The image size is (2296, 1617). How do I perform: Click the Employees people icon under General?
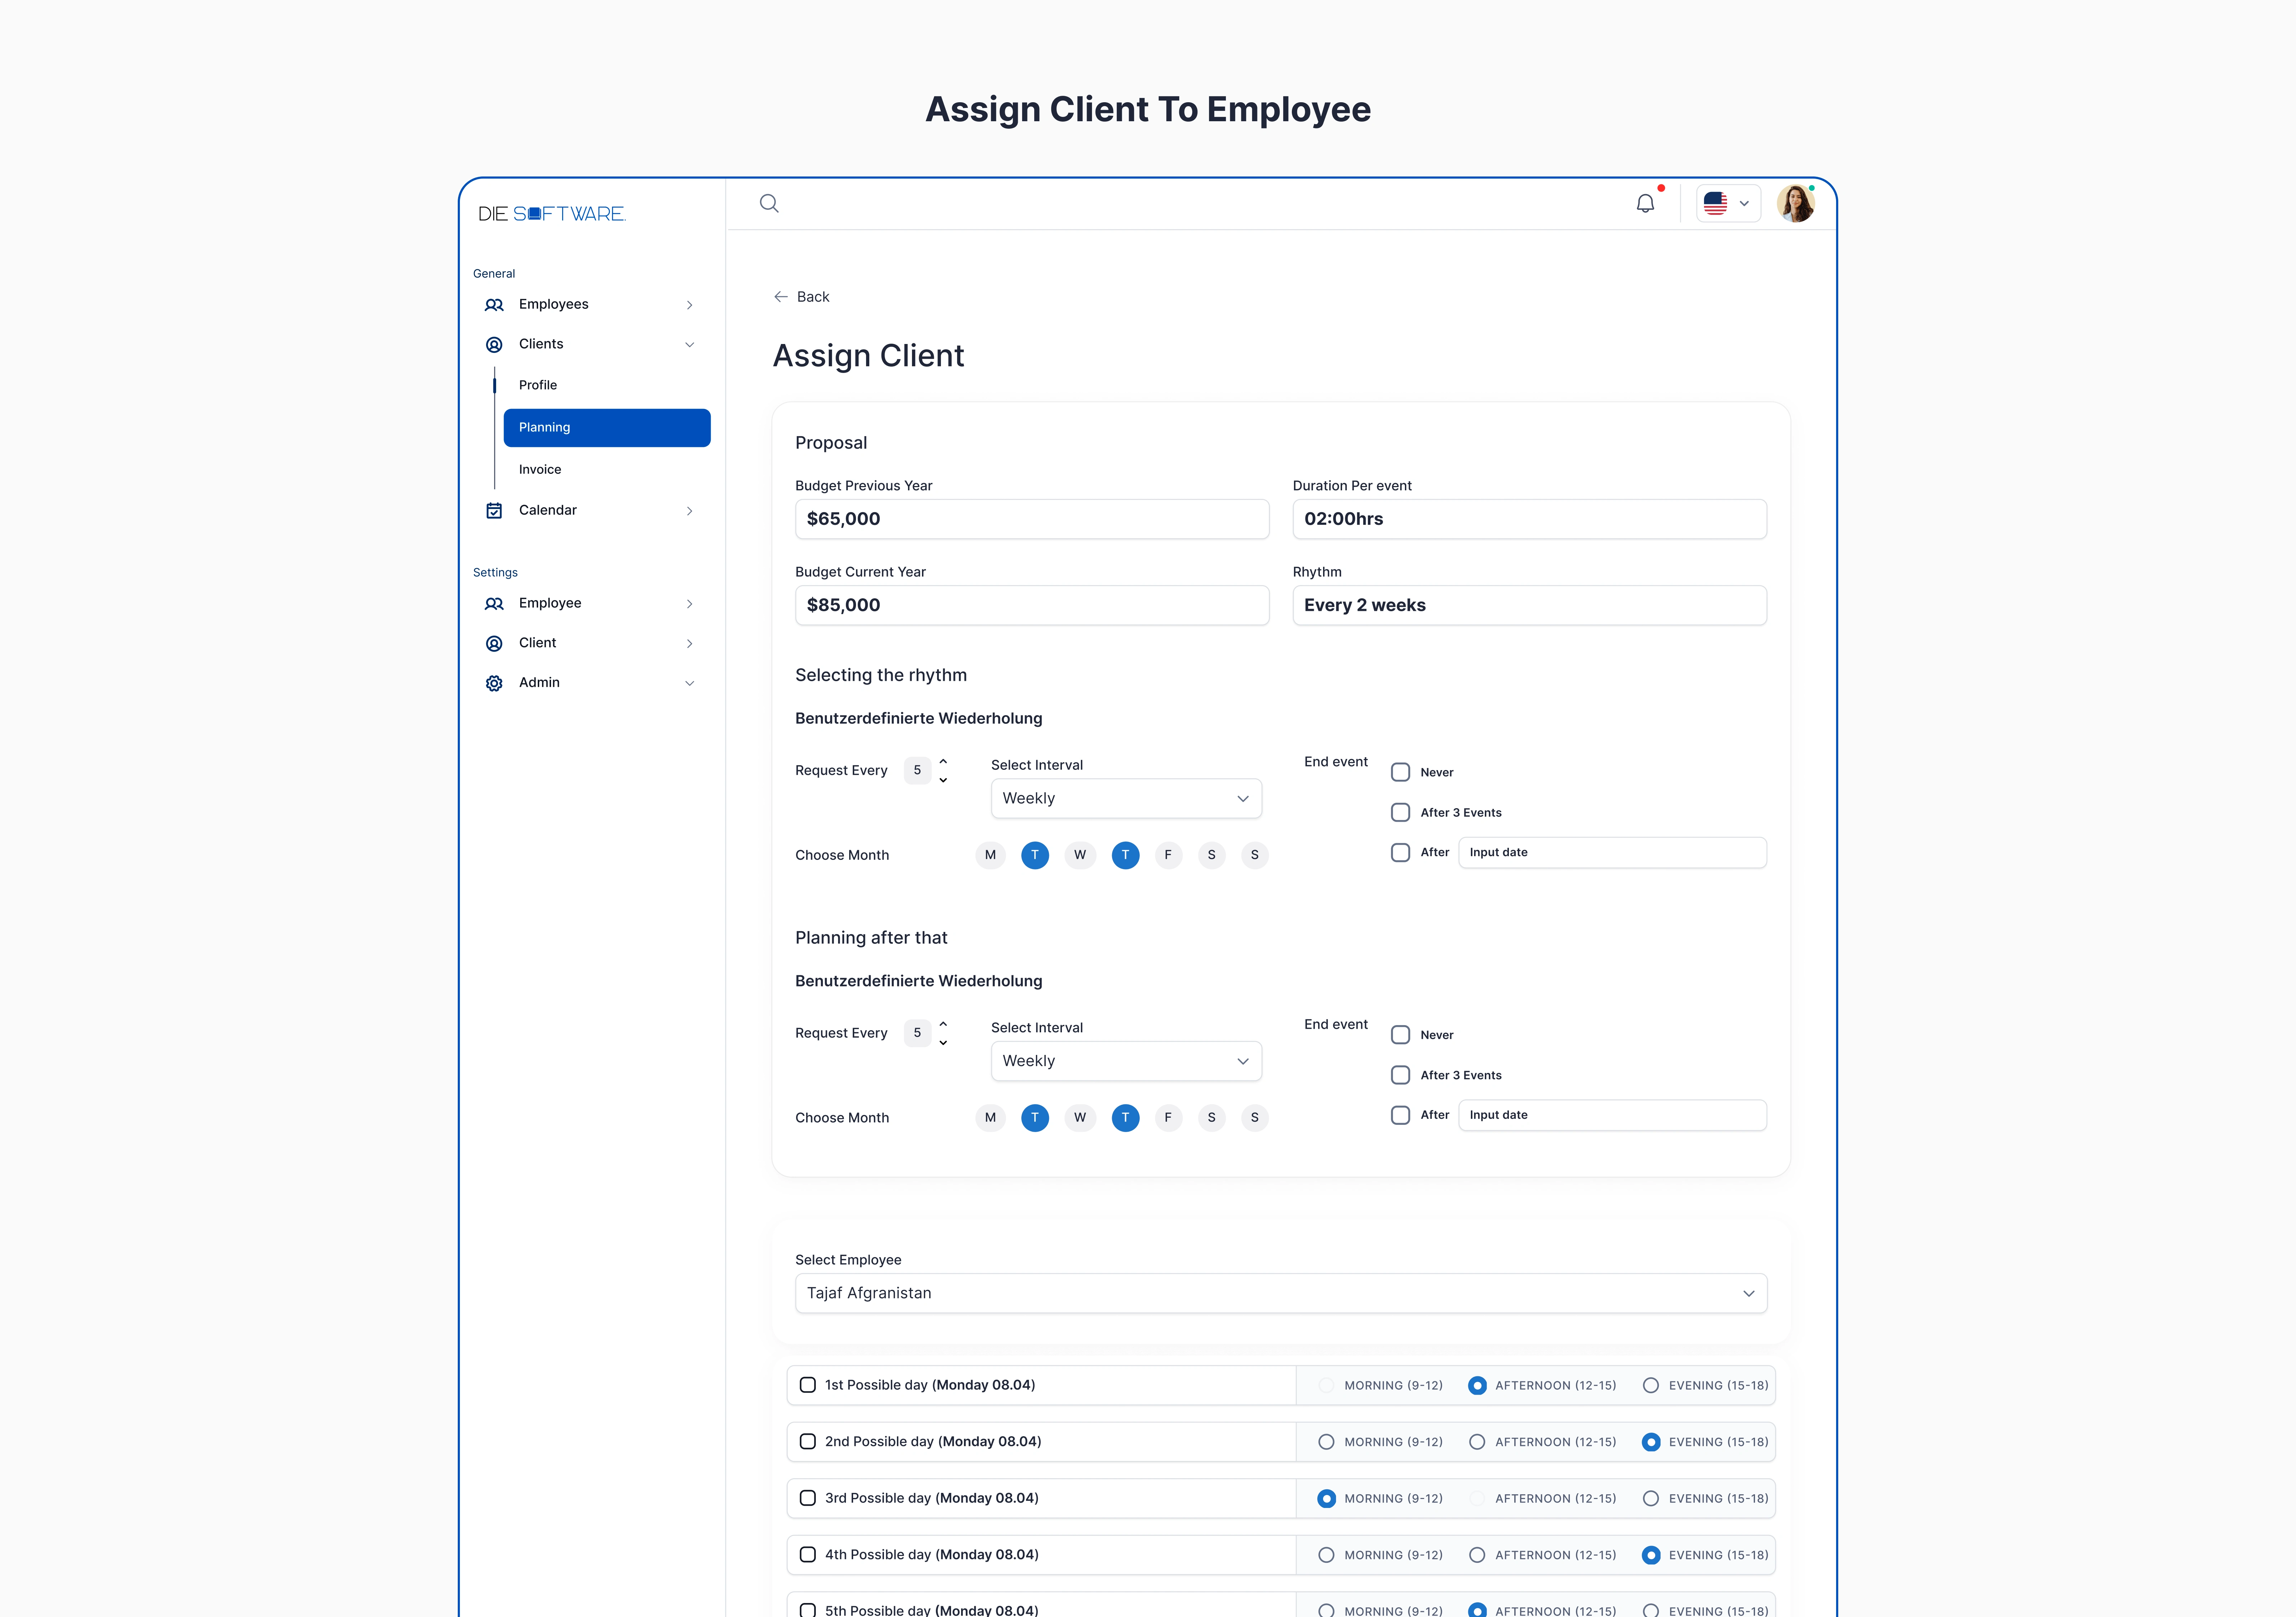point(494,305)
